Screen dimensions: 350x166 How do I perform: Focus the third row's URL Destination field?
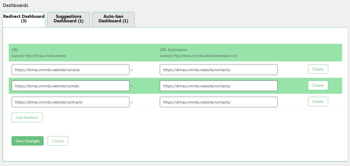pos(218,102)
